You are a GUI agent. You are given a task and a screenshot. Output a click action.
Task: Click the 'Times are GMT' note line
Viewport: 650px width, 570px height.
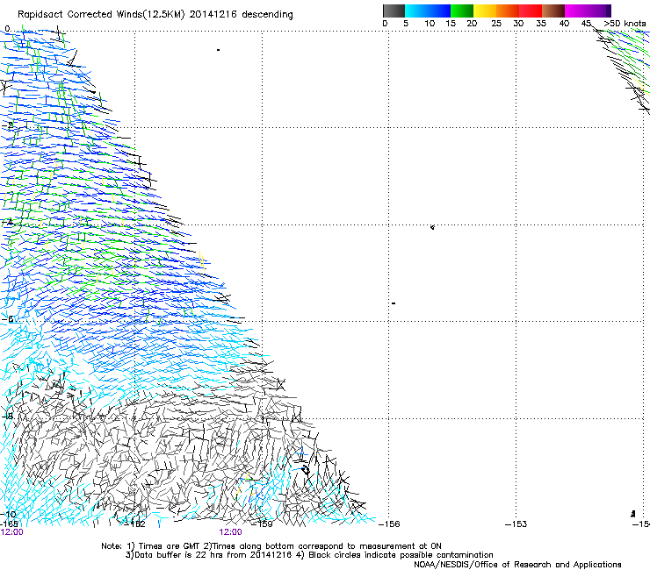pyautogui.click(x=271, y=546)
